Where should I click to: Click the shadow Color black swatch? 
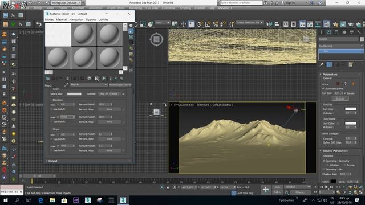click(333, 182)
